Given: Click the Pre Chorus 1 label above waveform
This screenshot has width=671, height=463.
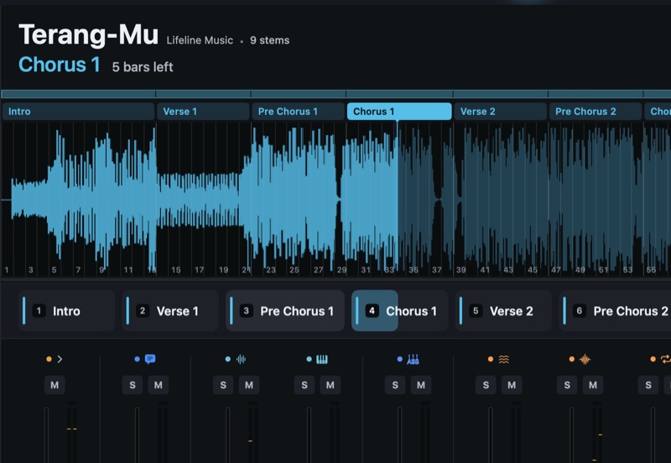Looking at the screenshot, I should [299, 112].
